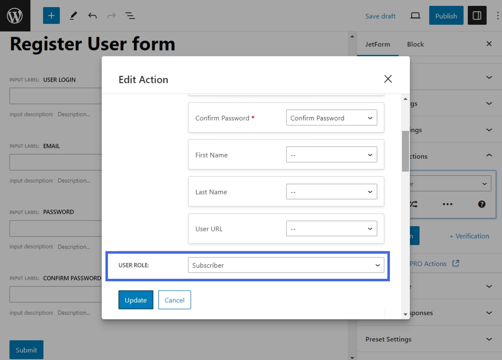Collapse the Post Submit Actions section
The width and height of the screenshot is (502, 360).
coord(489,155)
